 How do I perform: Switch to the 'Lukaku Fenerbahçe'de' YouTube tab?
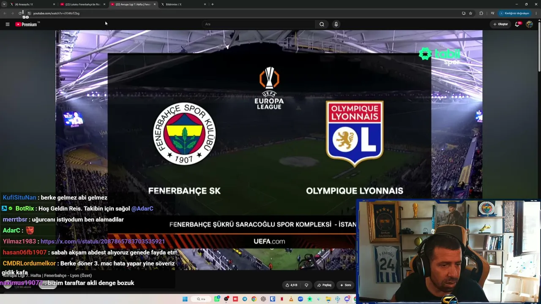click(x=83, y=4)
